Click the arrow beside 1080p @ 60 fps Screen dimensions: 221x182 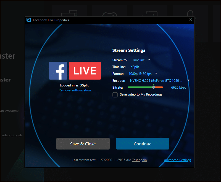point(156,74)
